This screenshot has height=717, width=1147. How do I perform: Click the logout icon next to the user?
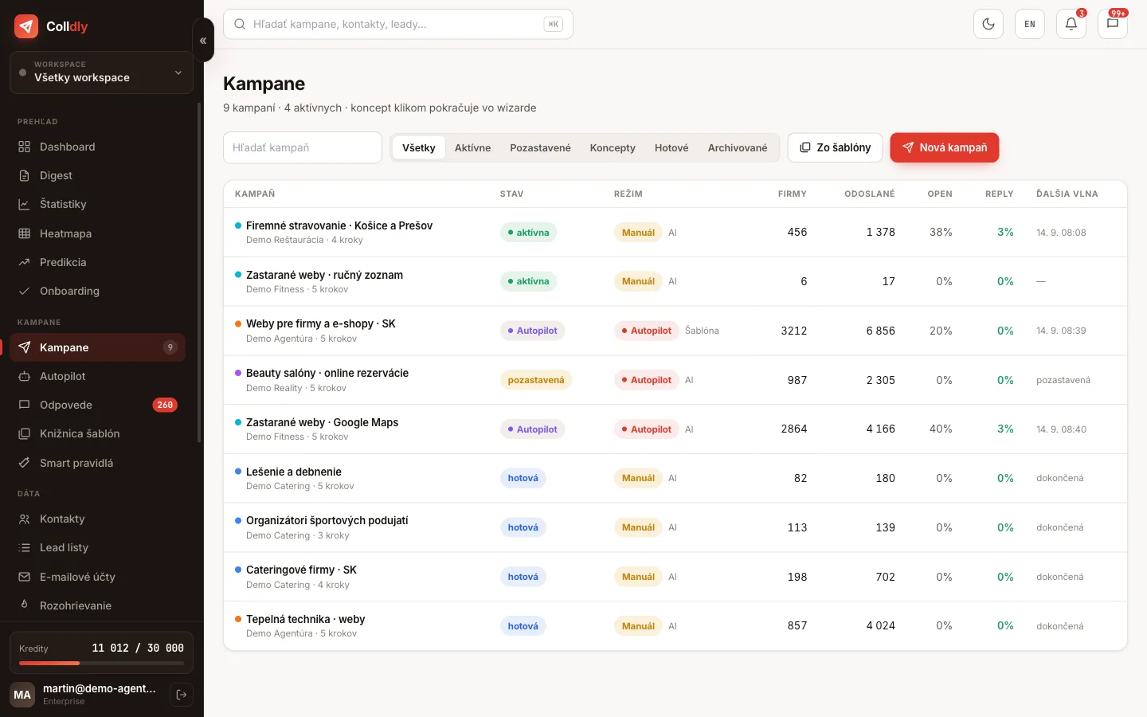tap(182, 695)
